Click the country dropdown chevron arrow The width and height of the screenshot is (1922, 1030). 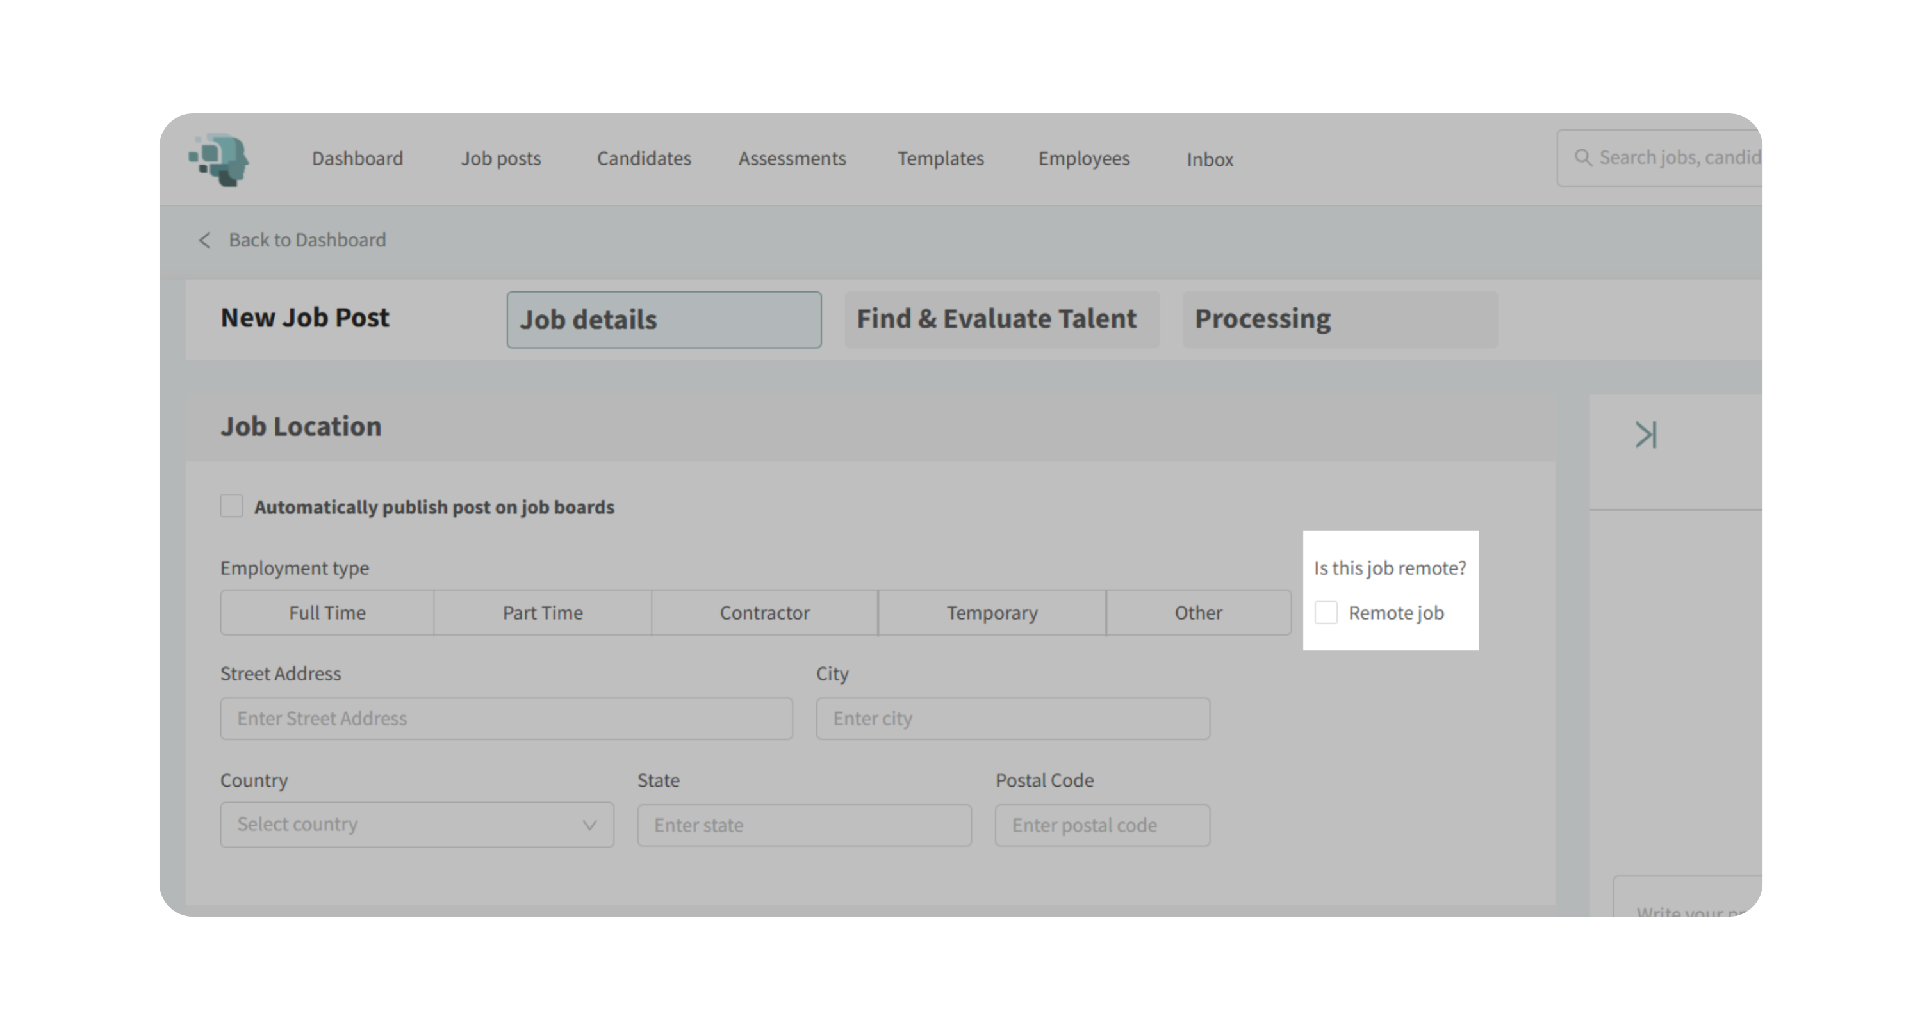[589, 825]
